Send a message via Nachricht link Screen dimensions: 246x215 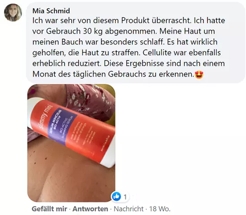[x=128, y=209]
